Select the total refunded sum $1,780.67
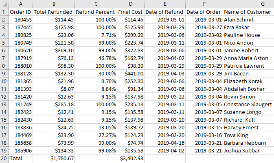The width and height of the screenshot is (274, 163). pos(53,158)
